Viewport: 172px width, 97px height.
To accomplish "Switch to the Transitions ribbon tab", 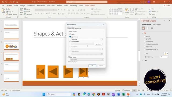I will pyautogui.click(x=31, y=5).
